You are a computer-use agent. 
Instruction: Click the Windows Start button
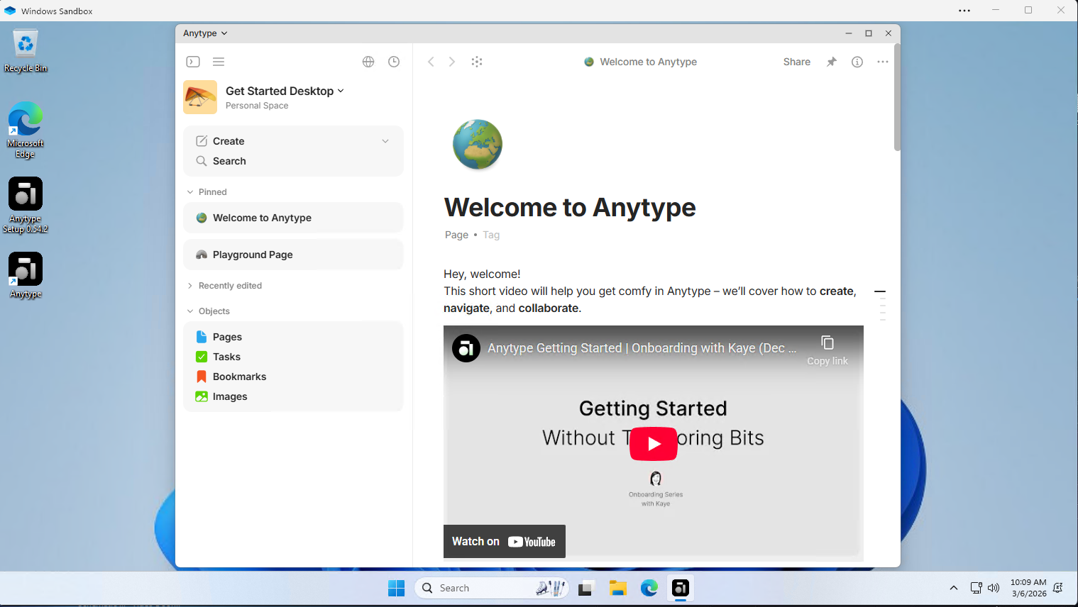[396, 588]
